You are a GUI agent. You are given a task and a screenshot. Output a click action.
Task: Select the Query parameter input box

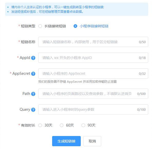93,109
